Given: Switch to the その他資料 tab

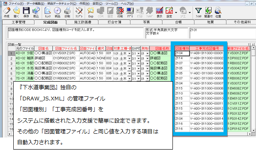Looking at the screenshot, I should [x=242, y=22].
